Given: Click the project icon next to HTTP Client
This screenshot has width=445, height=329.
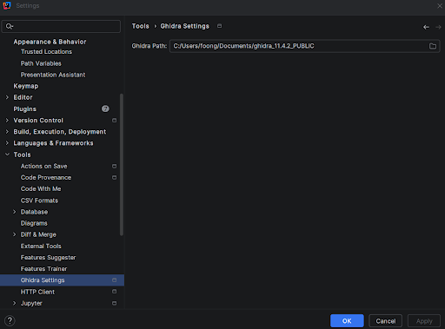Looking at the screenshot, I should 115,292.
